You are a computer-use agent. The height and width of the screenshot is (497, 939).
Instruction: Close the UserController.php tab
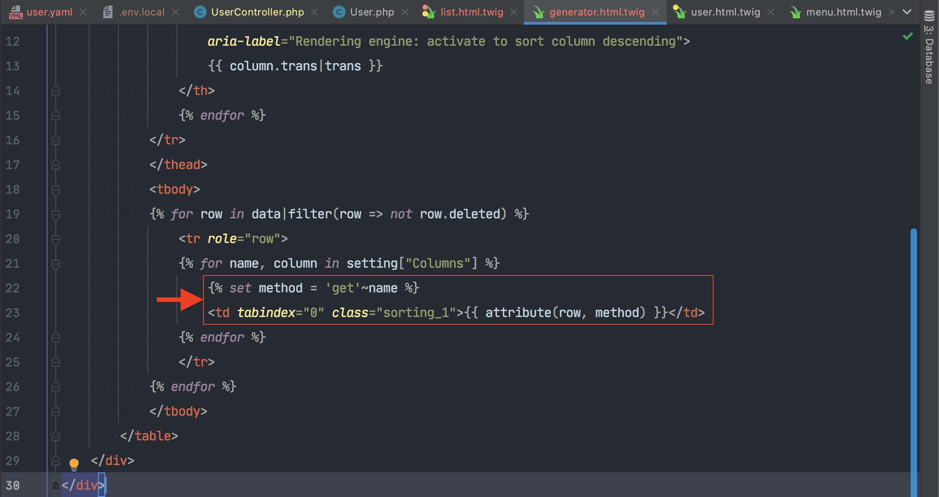315,12
